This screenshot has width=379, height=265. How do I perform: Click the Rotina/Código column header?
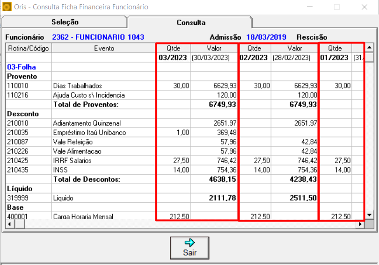click(29, 48)
